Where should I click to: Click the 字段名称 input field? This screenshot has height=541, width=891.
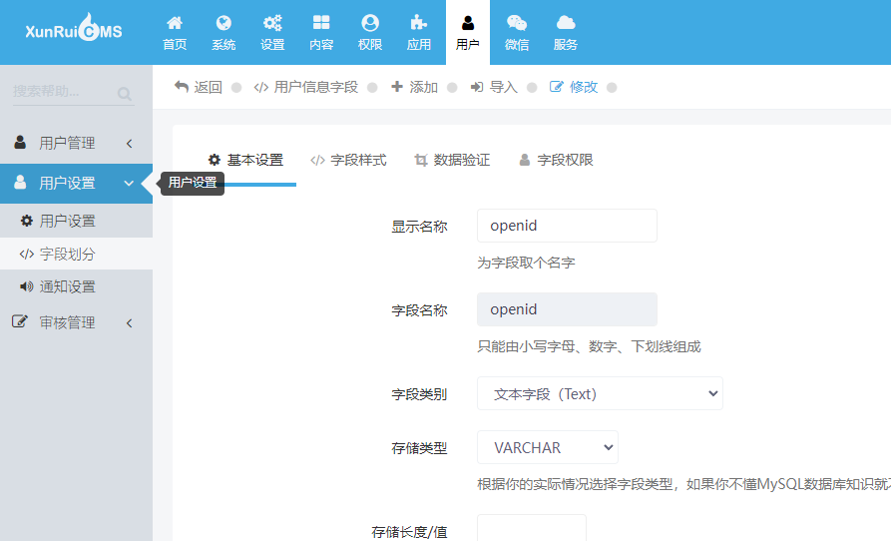[567, 309]
